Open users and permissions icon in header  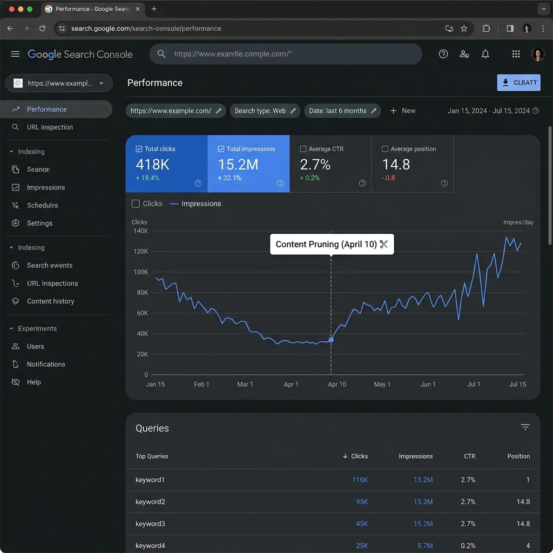coord(464,54)
